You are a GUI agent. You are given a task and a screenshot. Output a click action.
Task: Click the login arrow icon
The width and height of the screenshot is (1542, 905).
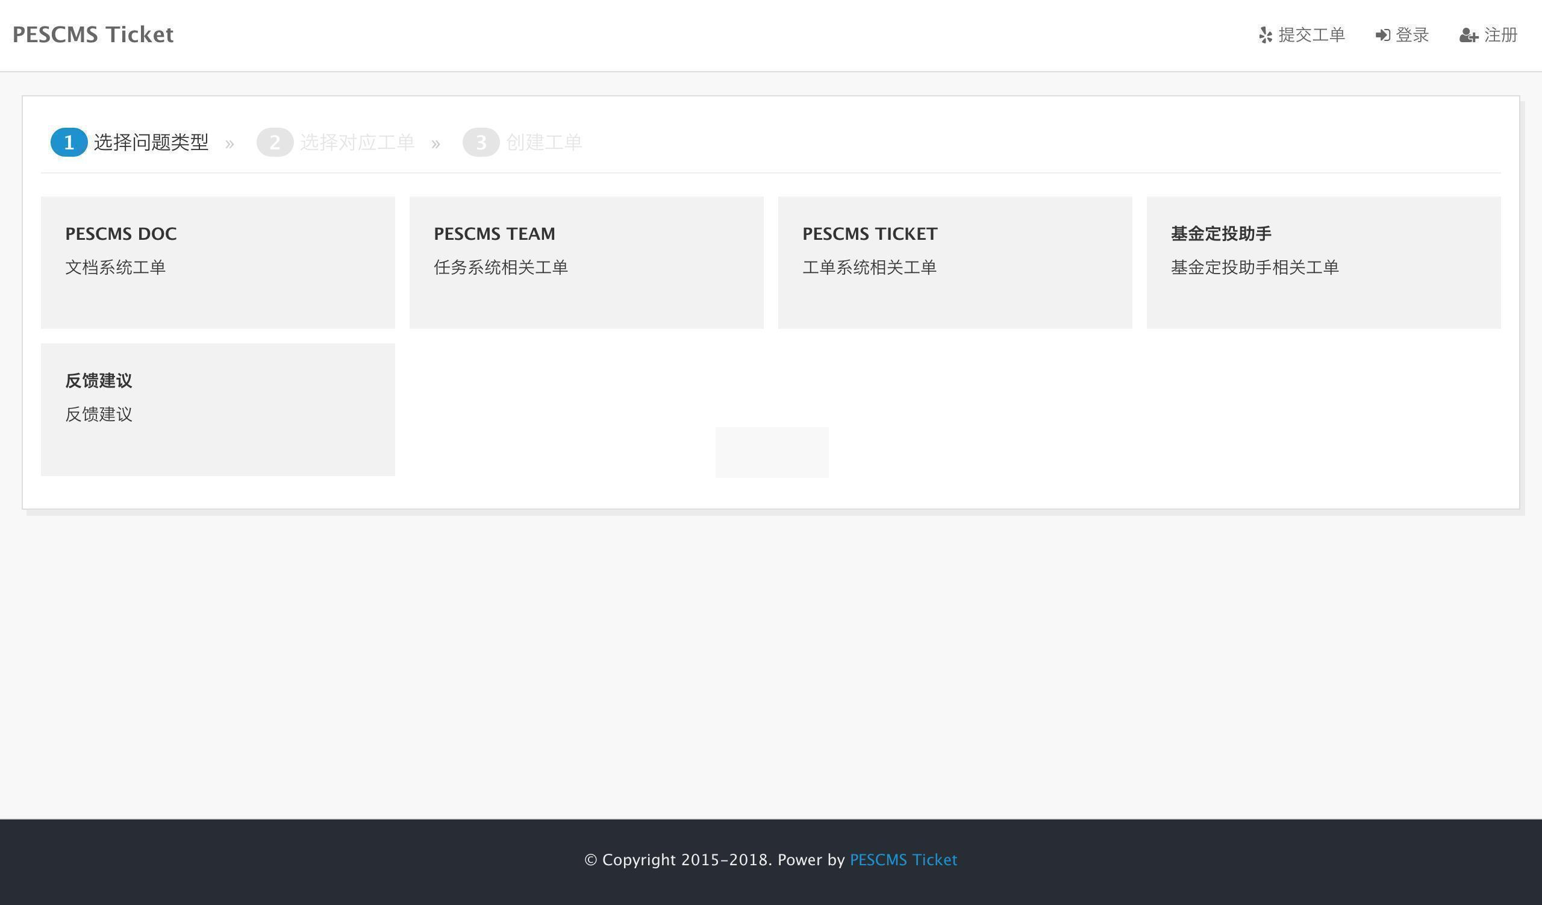pos(1382,36)
